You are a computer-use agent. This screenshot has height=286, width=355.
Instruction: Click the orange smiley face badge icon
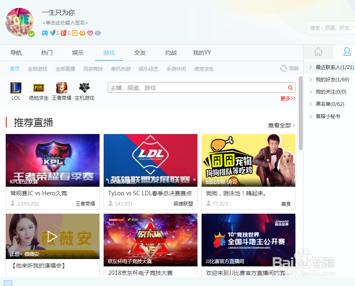pos(82,33)
